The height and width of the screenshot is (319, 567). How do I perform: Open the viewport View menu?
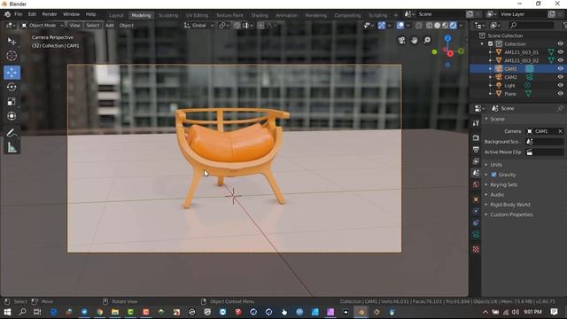[74, 26]
